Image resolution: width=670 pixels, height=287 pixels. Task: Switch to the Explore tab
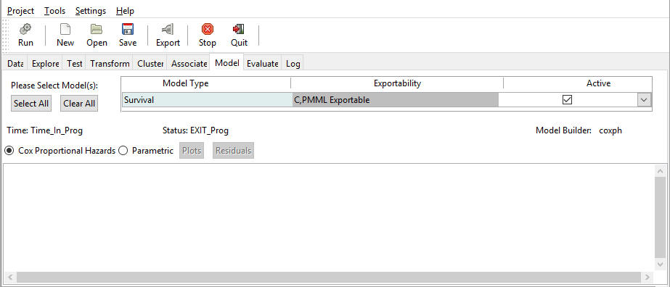[x=45, y=64]
